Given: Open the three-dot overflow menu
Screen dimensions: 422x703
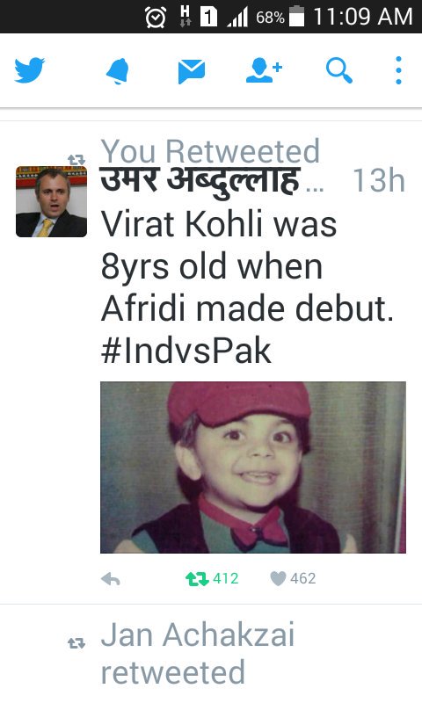Looking at the screenshot, I should click(x=398, y=70).
